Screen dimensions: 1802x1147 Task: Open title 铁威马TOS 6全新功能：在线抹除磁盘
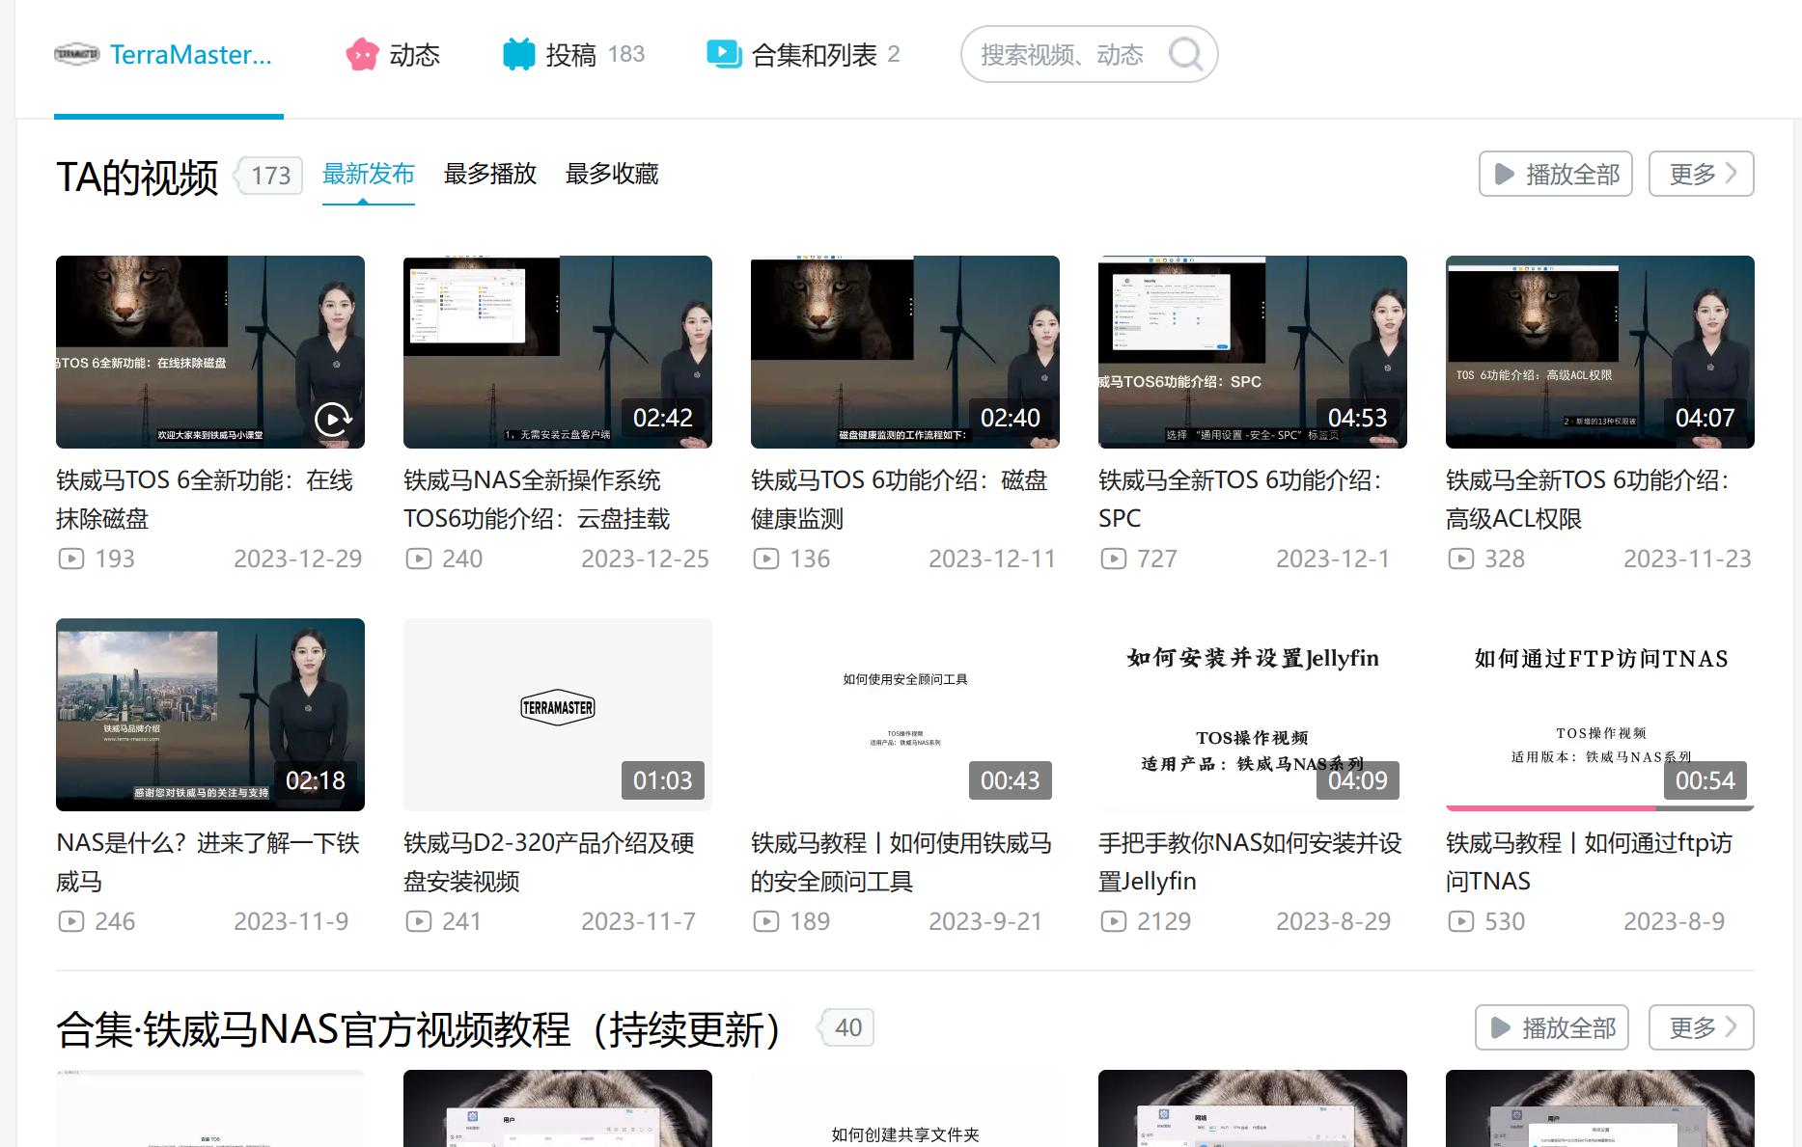point(205,500)
